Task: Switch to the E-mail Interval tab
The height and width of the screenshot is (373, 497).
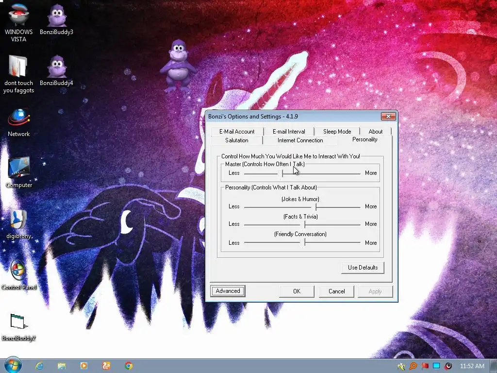Action: coord(289,131)
